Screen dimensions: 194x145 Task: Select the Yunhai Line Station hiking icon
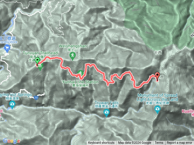coord(80,73)
